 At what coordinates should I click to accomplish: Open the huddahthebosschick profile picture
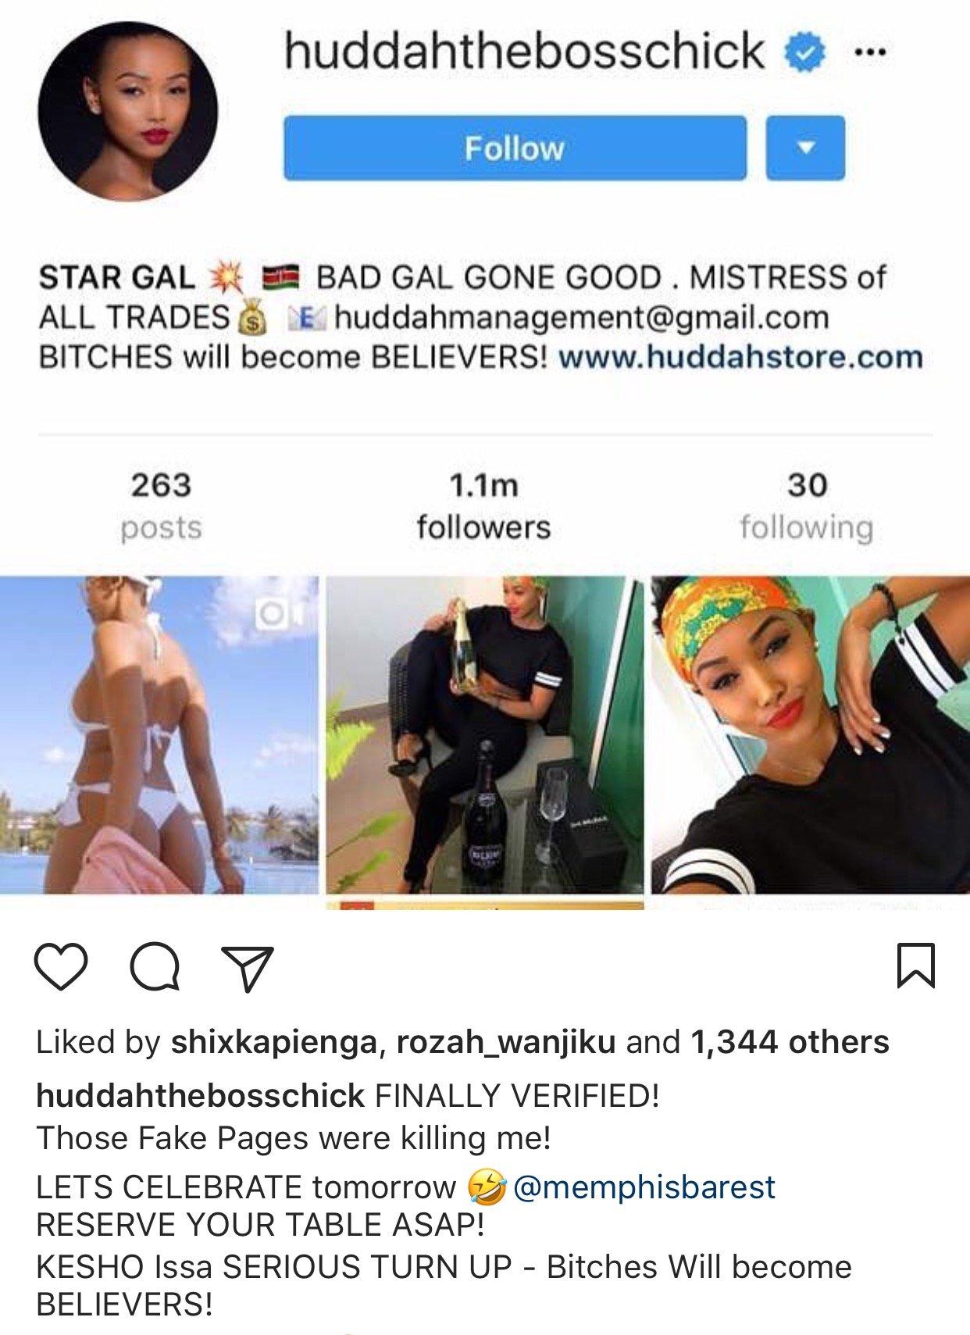(x=127, y=111)
